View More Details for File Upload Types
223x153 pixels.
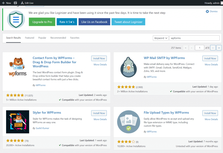point(211,119)
